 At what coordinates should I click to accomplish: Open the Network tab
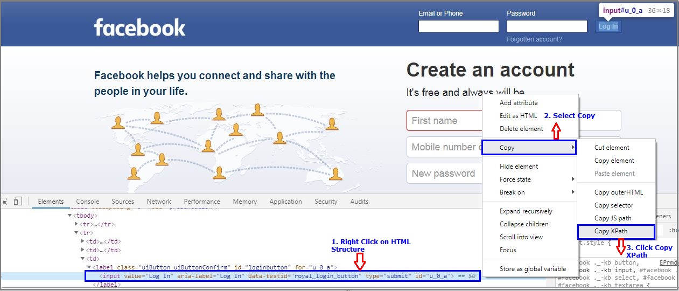(x=159, y=202)
